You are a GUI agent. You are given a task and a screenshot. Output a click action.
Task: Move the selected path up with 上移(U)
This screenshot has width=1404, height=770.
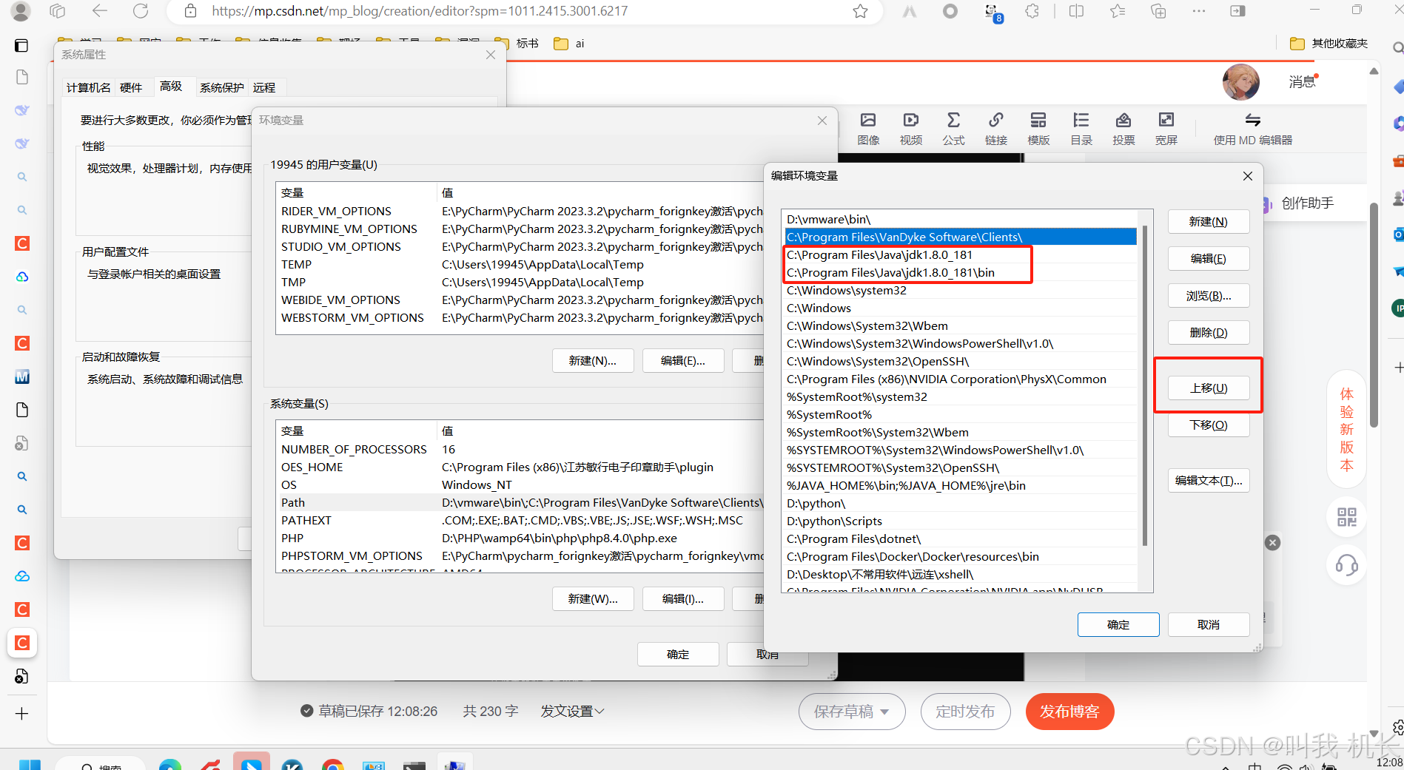click(x=1209, y=388)
